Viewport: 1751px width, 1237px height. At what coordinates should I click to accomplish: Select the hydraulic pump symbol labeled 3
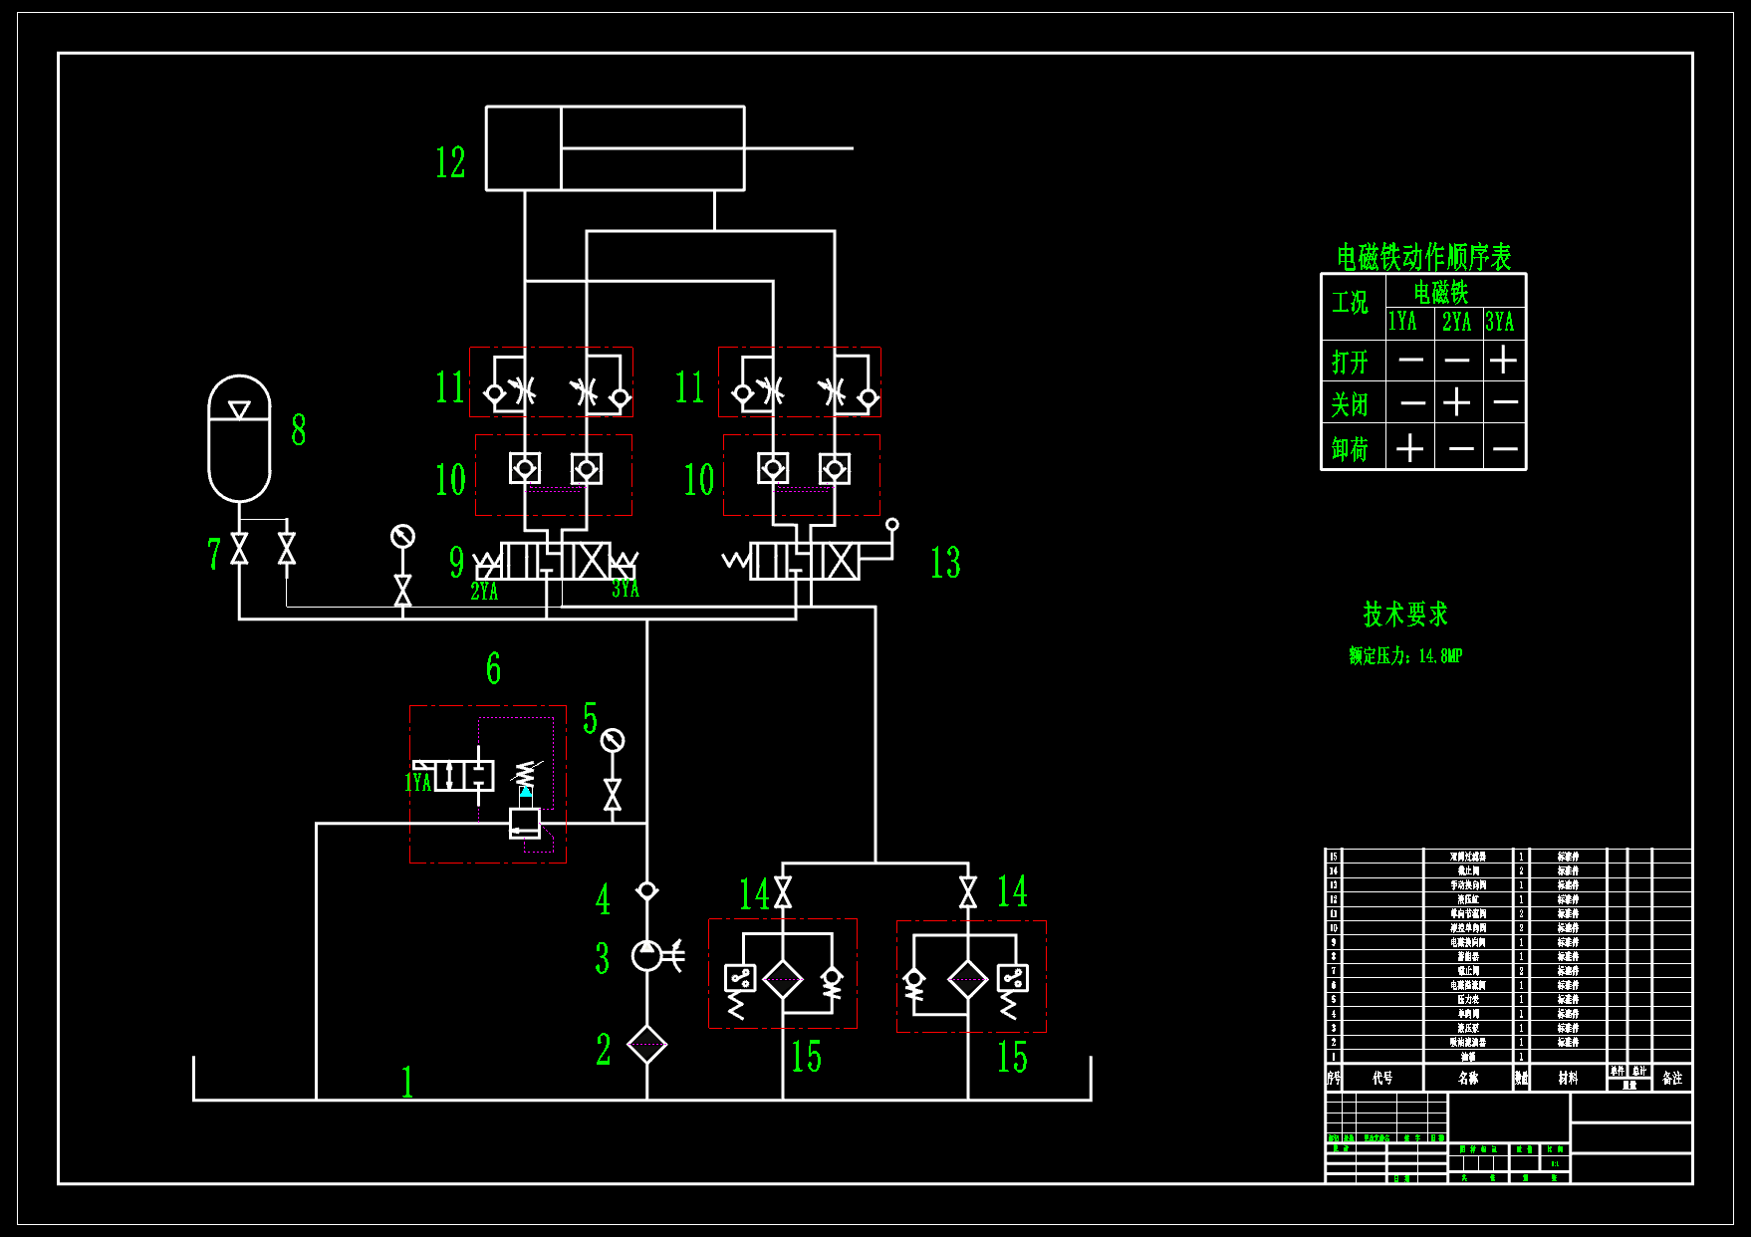(x=647, y=956)
